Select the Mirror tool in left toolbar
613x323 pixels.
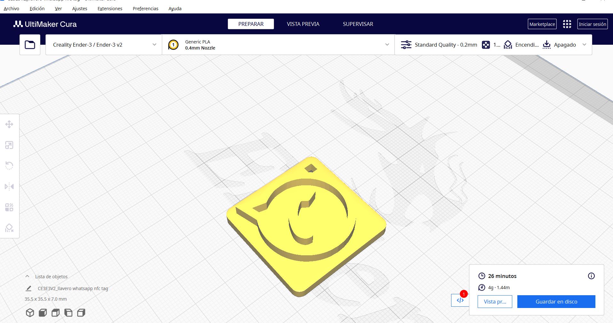[9, 186]
